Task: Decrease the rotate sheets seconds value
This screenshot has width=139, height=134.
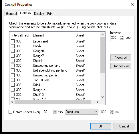Action: tap(55, 113)
